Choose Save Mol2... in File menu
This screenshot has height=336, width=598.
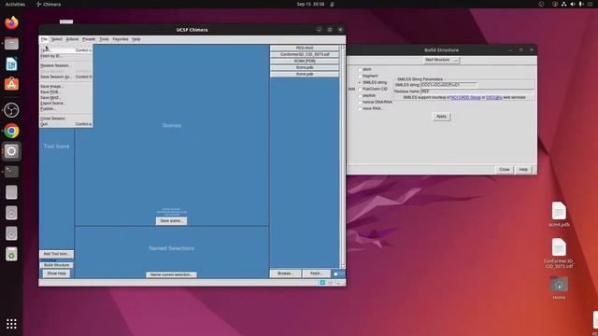click(65, 97)
